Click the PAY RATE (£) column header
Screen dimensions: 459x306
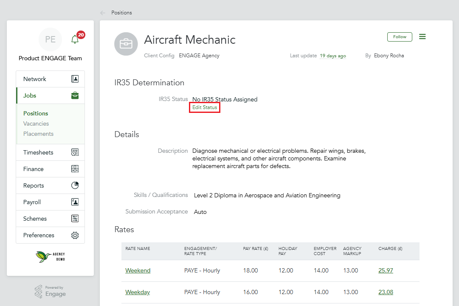256,249
